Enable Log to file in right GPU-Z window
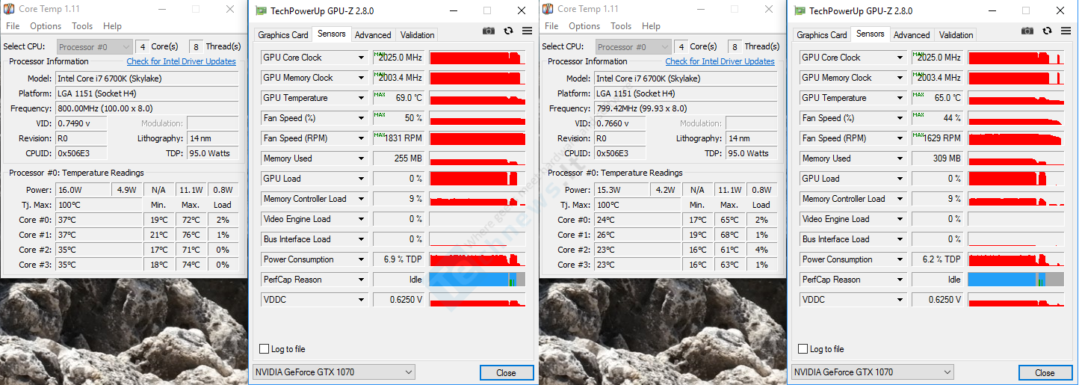 tap(803, 349)
